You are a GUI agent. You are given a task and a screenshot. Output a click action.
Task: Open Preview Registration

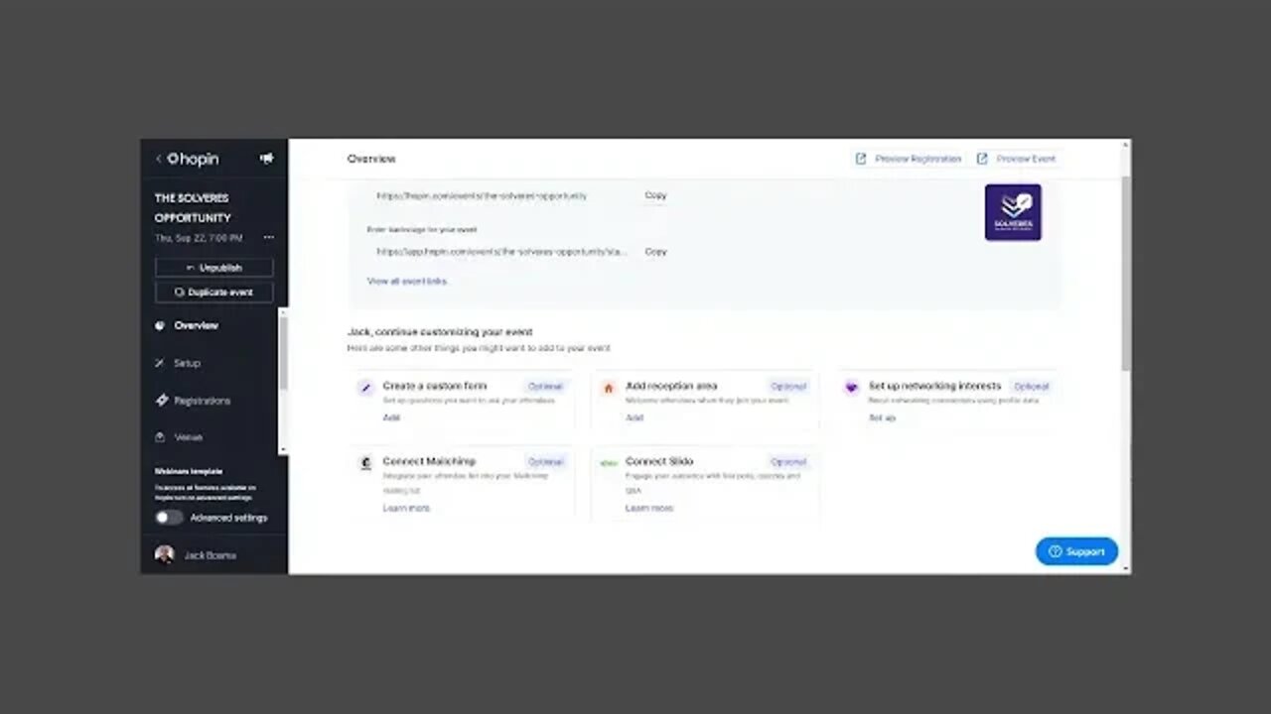[917, 159]
